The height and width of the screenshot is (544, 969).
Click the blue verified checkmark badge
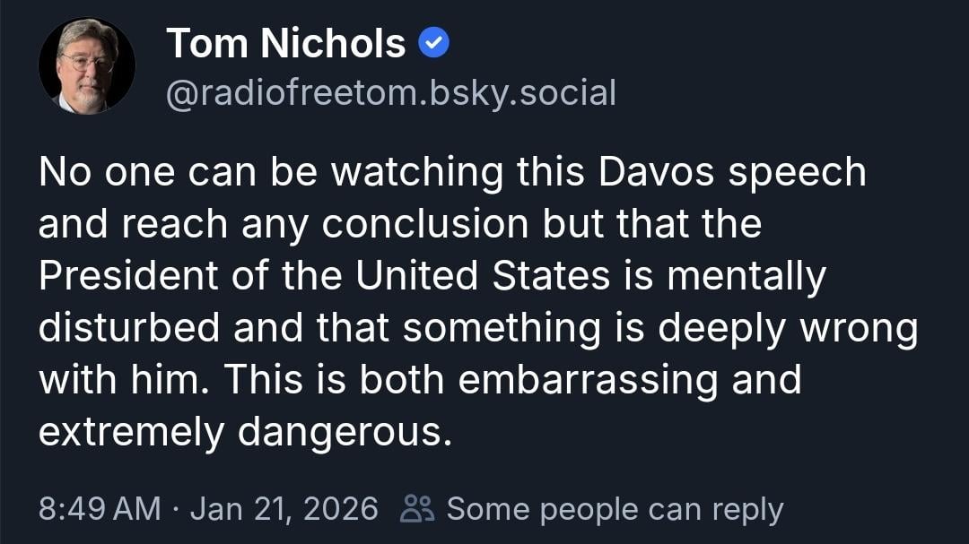pos(435,43)
